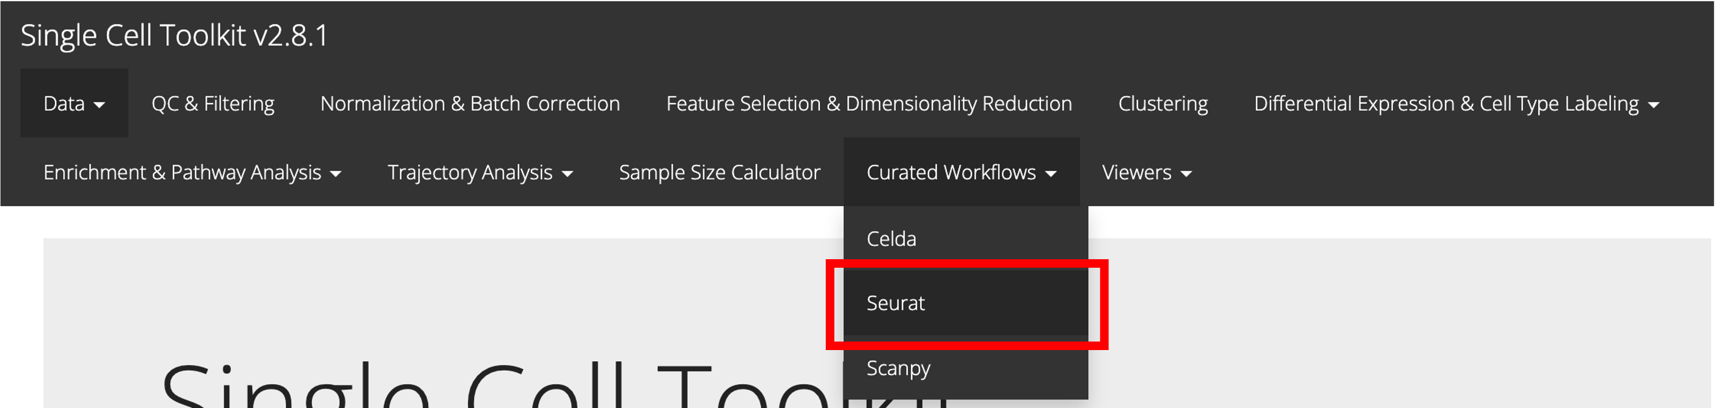
Task: Switch to Normalization & Batch Correction
Action: tap(470, 104)
